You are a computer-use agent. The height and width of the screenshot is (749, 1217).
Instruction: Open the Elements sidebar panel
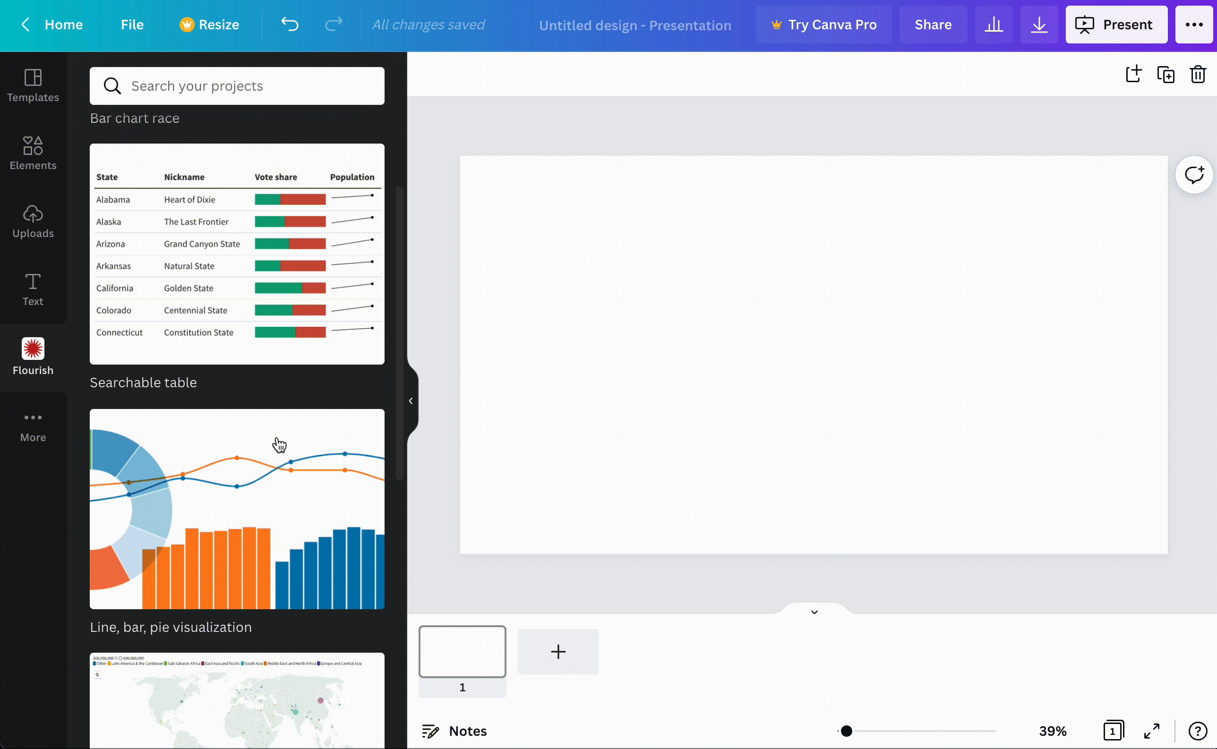[33, 153]
